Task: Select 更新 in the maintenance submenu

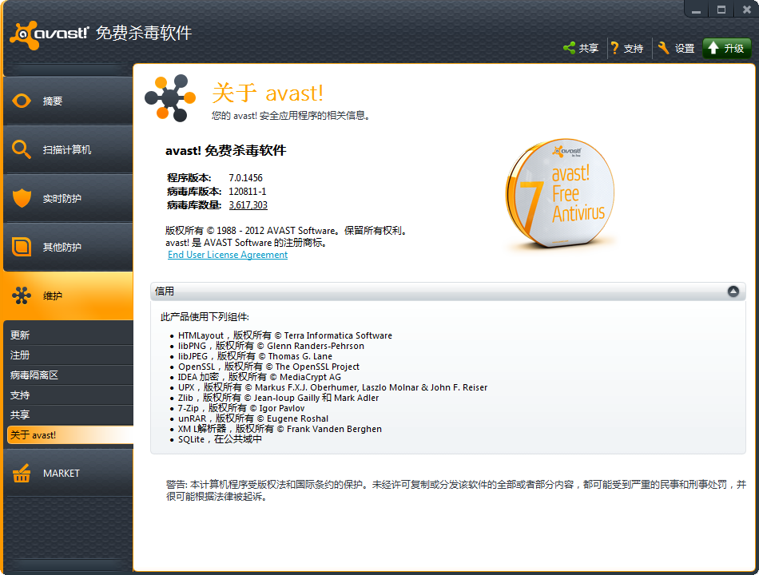Action: tap(21, 335)
